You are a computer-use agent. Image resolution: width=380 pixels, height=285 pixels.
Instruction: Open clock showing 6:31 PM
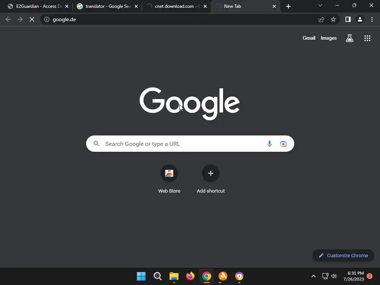pyautogui.click(x=354, y=276)
